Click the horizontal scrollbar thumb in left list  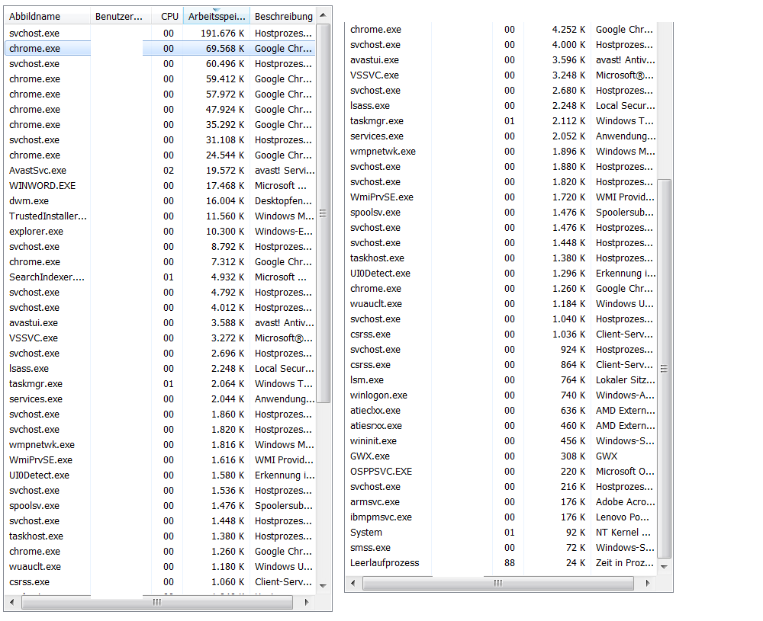point(156,603)
